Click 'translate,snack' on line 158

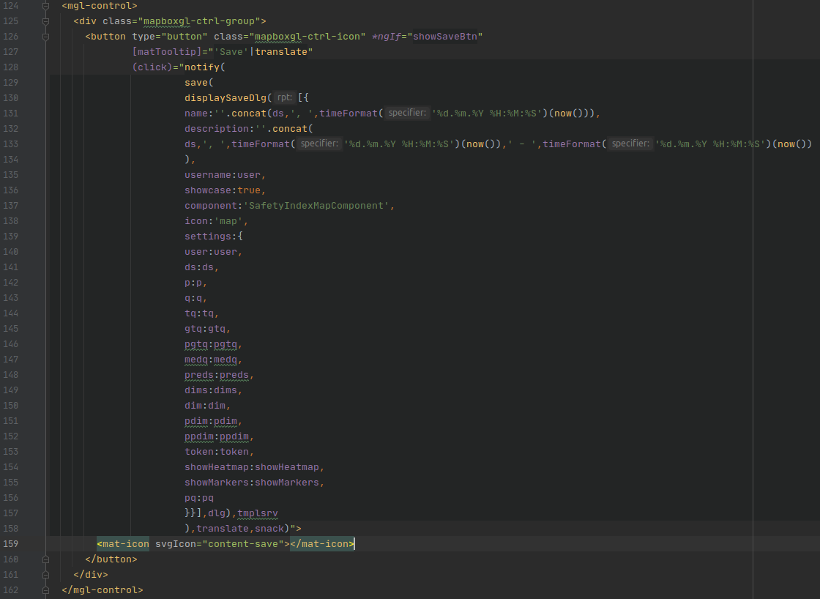240,529
